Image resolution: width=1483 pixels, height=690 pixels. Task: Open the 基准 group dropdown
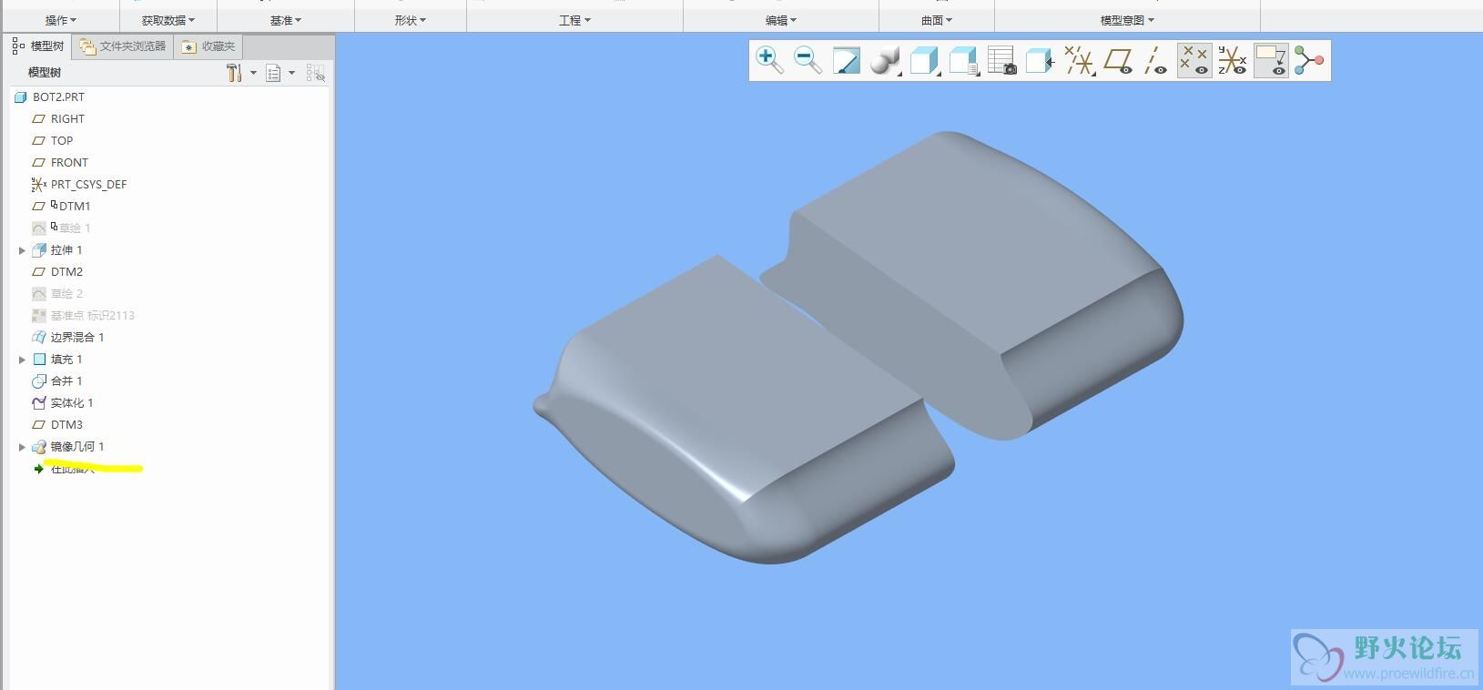[286, 20]
